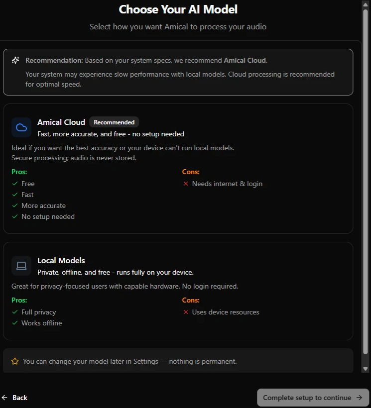Click the green checkmark next to Works offline
This screenshot has width=371, height=408.
pos(15,323)
